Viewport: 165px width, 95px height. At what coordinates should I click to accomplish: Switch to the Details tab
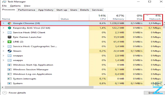[85, 10]
